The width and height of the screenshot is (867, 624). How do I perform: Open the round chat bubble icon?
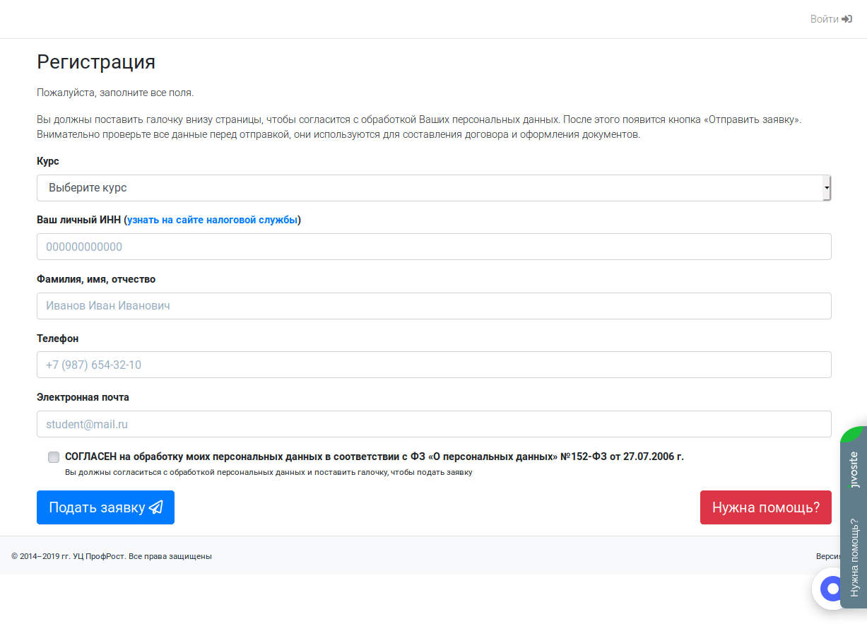pos(832,588)
